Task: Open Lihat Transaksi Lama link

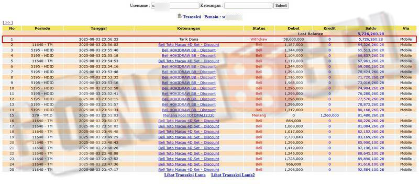Action: tap(185, 175)
